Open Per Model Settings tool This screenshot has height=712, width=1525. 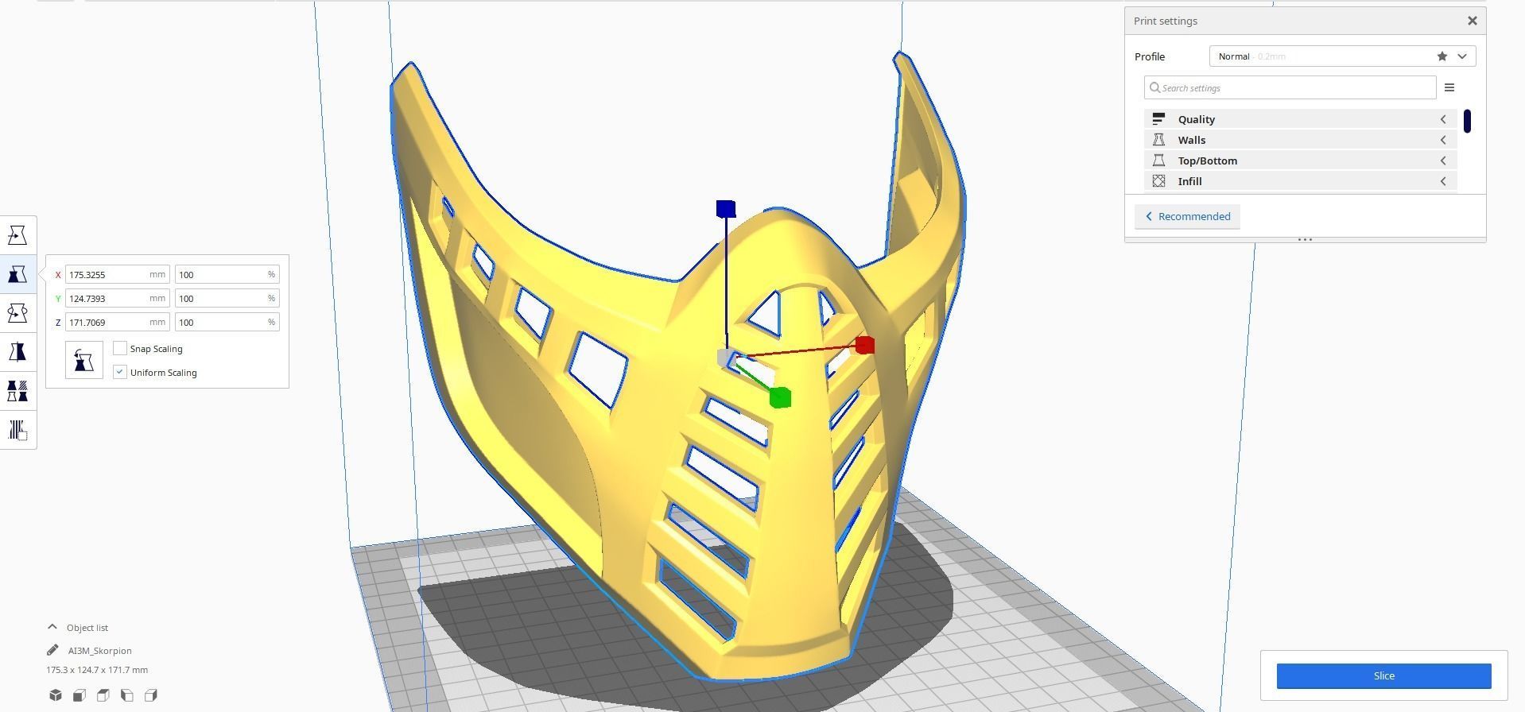point(17,391)
